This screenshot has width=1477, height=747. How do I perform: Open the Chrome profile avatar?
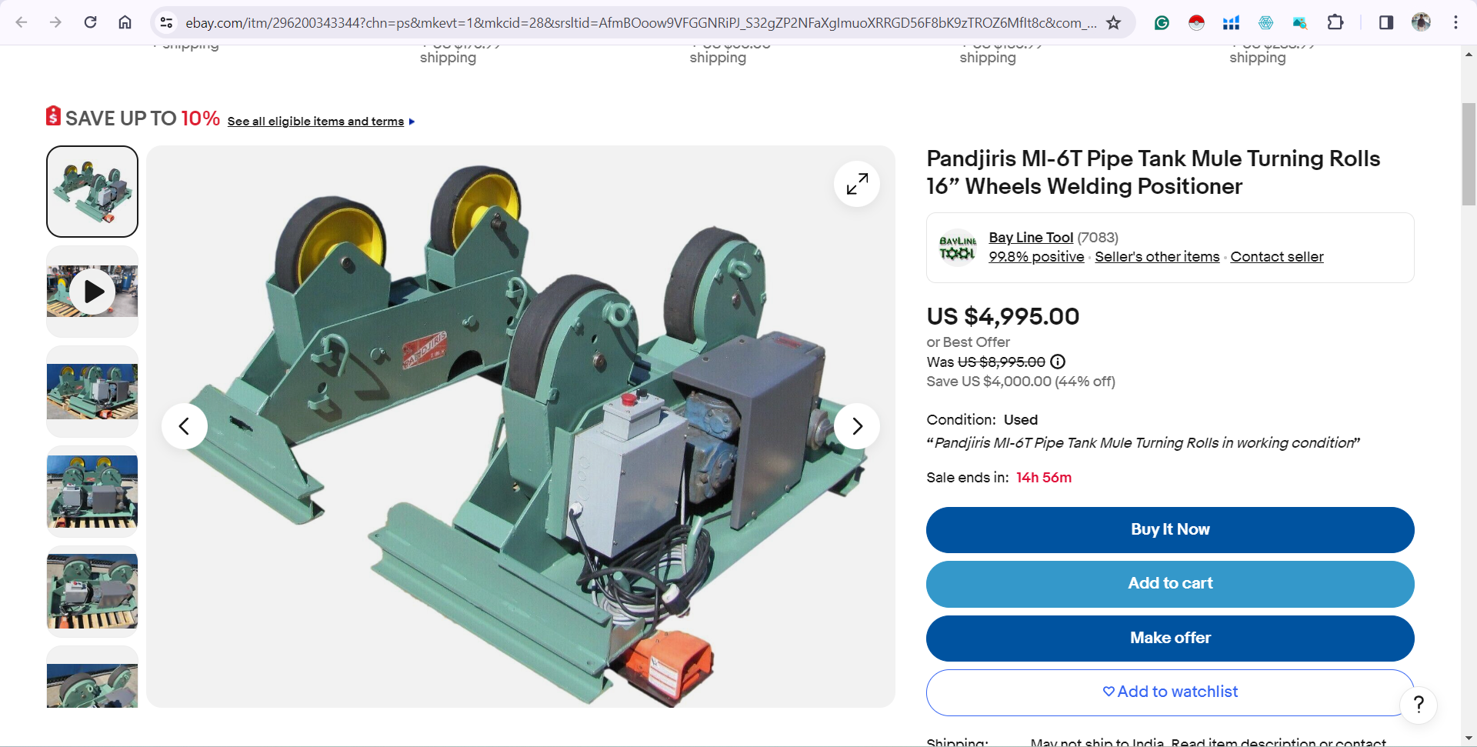pyautogui.click(x=1421, y=22)
